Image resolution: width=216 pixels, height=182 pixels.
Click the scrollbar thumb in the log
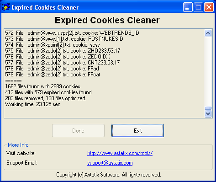click(x=208, y=108)
